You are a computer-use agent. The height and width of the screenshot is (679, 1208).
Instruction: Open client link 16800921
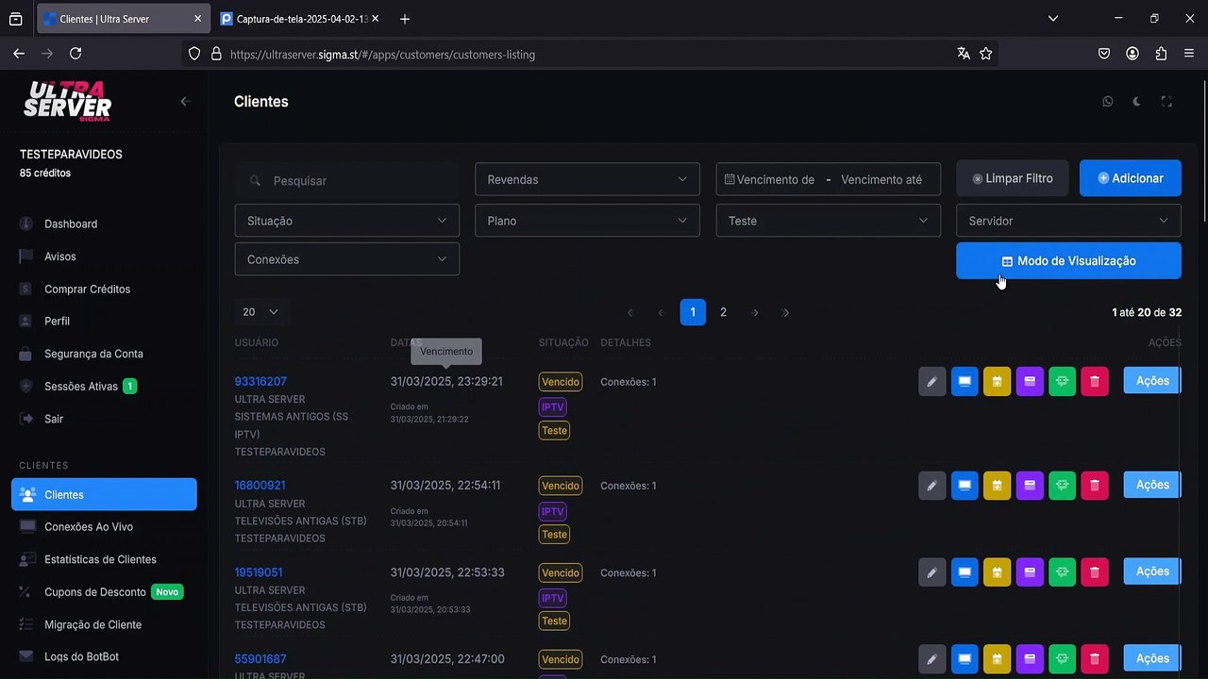click(260, 485)
